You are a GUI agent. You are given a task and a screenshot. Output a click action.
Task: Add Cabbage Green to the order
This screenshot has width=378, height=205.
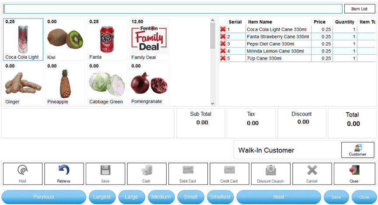coord(107,84)
